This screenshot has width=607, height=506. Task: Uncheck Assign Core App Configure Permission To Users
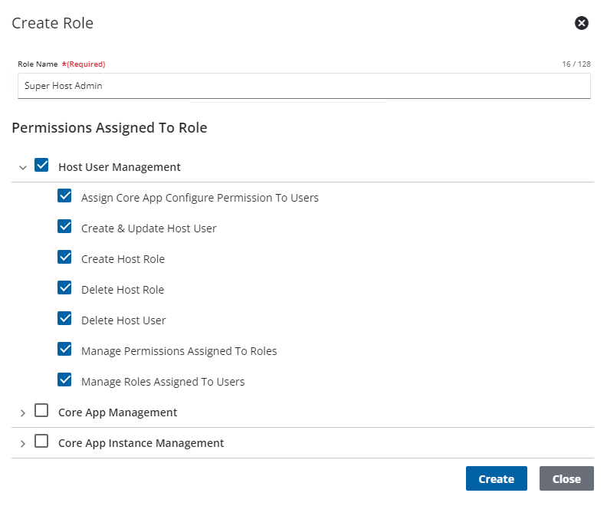pos(64,196)
